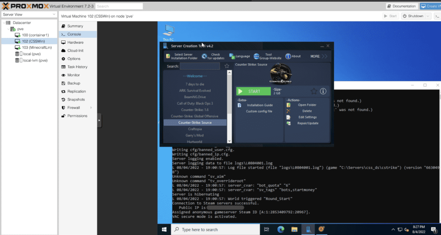Run Repair/Update action
The image size is (441, 235).
point(307,124)
